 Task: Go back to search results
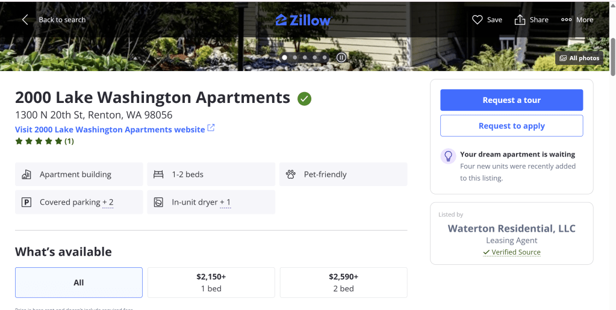point(54,20)
